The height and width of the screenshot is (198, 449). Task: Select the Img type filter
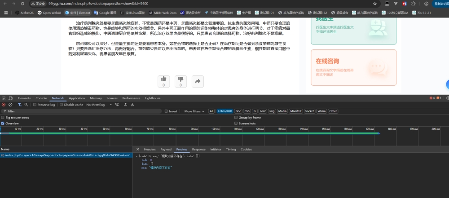(272, 111)
